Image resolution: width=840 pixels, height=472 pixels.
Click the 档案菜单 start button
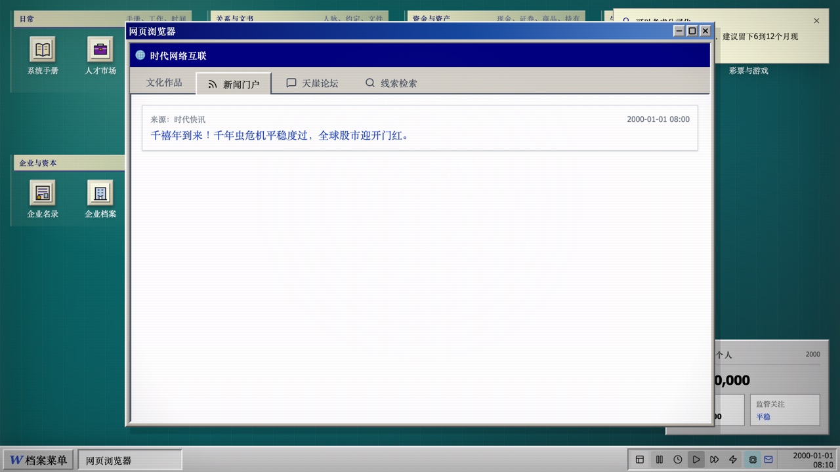(39, 460)
